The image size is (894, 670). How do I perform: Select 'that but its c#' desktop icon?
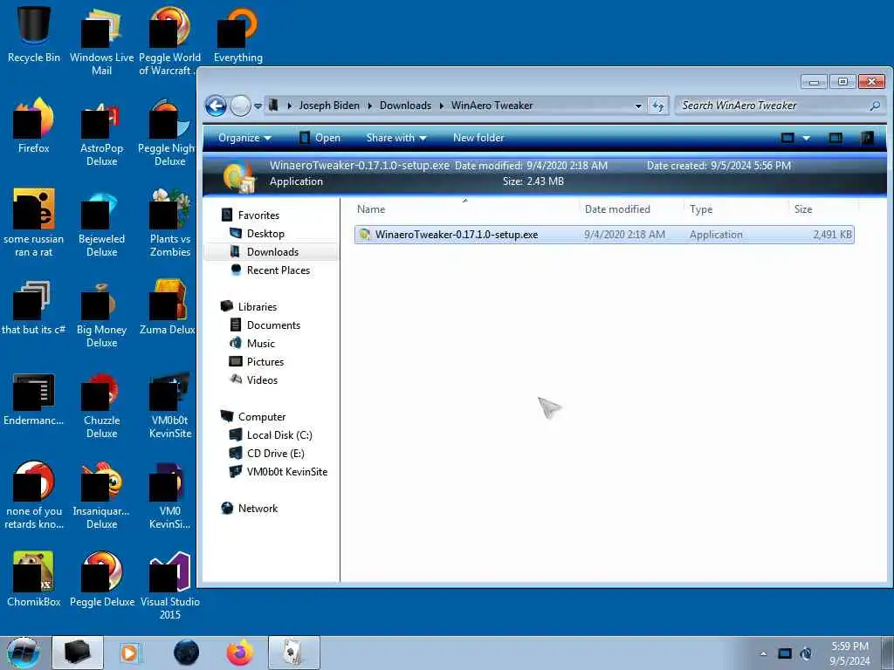34,308
